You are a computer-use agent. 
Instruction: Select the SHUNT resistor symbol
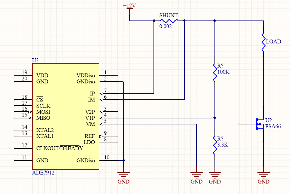pos(169,21)
